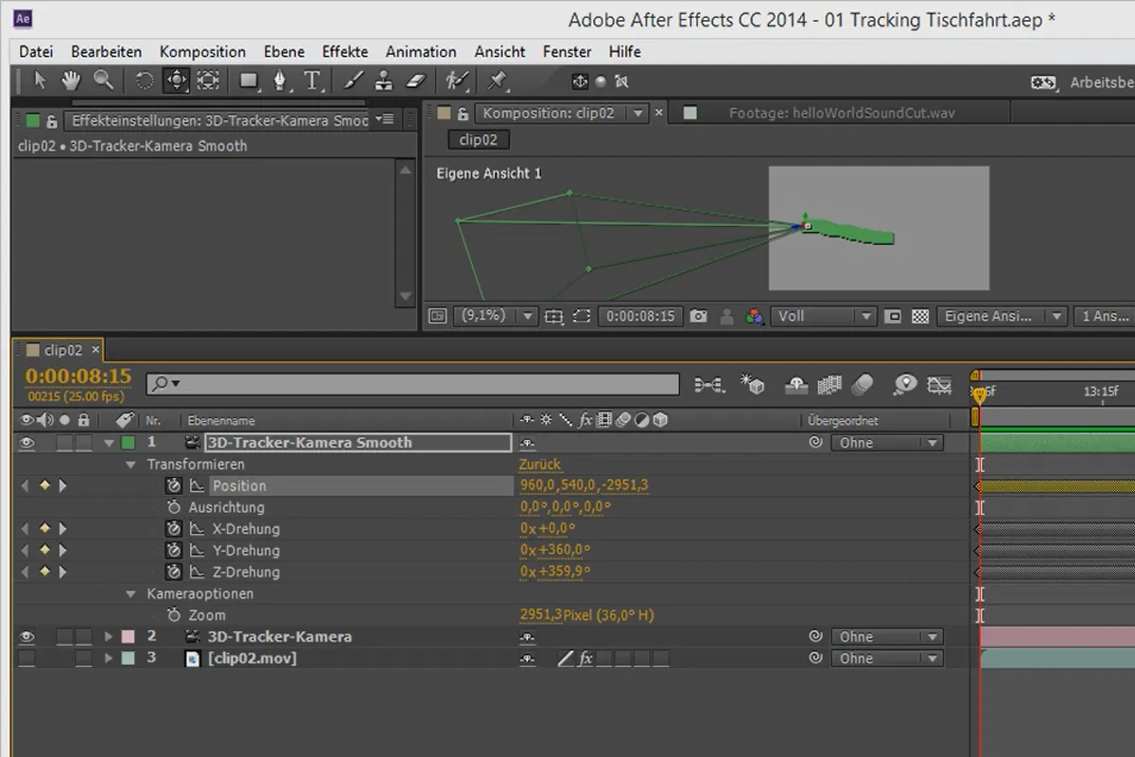Select the Puppet Pin tool
This screenshot has width=1135, height=757.
(498, 80)
